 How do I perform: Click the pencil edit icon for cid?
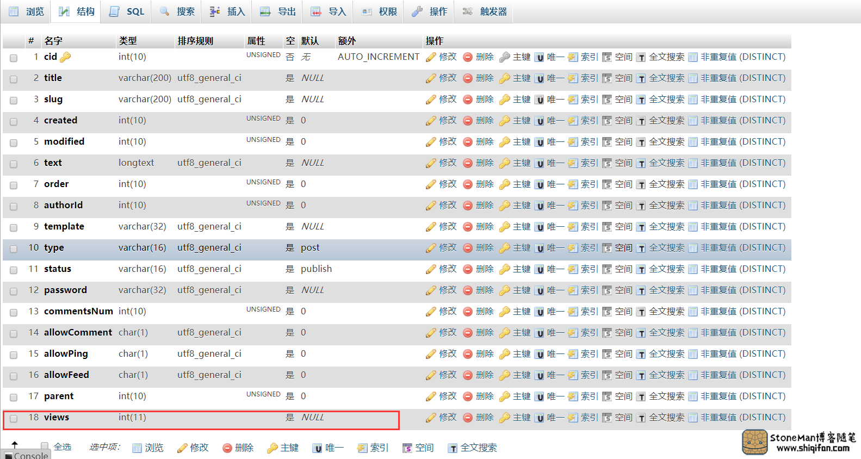tap(431, 57)
